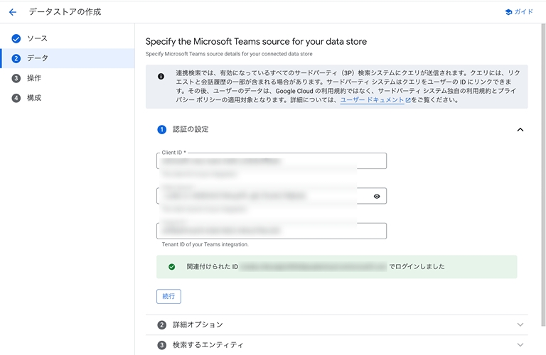Click the 詳細オプション section heading
546x355 pixels.
(198, 324)
